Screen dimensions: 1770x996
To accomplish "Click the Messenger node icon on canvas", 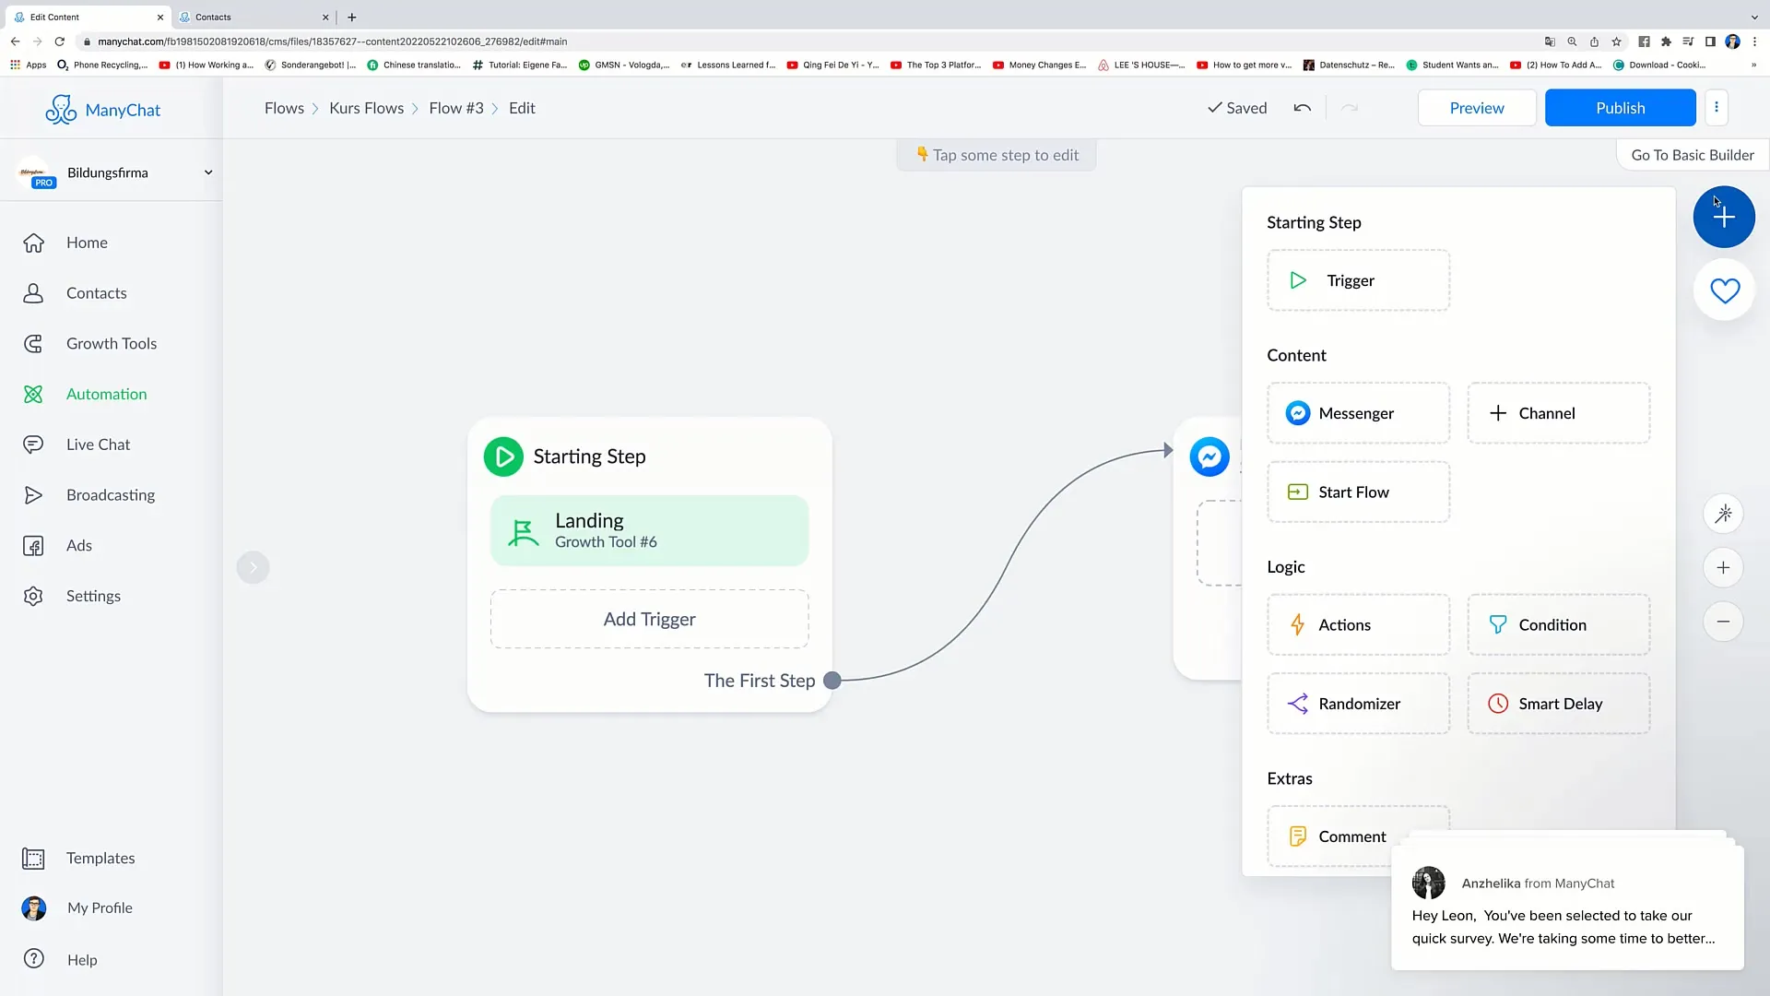I will [1209, 456].
